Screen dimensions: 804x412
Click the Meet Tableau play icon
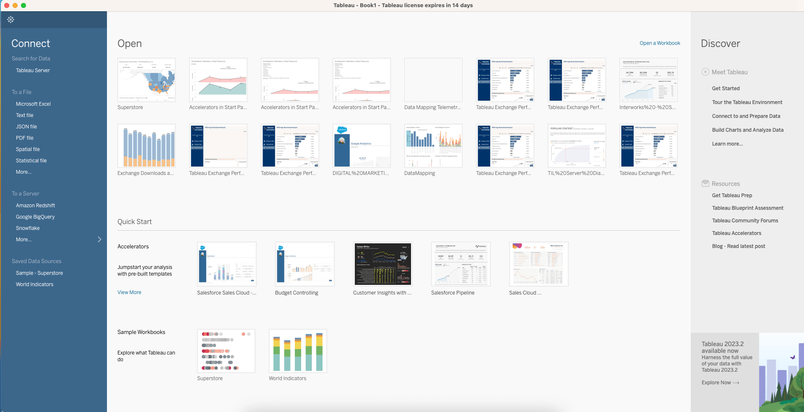click(705, 72)
